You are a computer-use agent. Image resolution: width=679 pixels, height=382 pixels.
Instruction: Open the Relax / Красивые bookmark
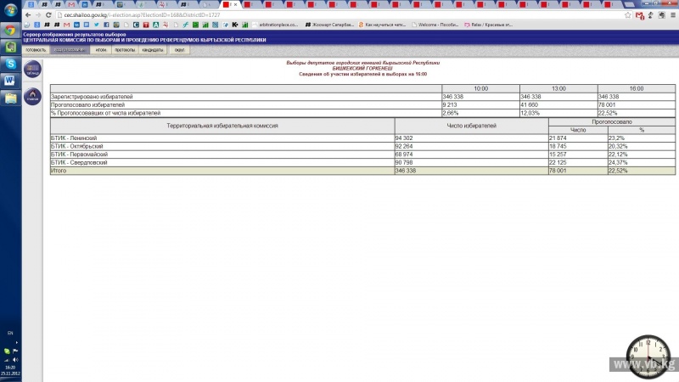click(489, 25)
